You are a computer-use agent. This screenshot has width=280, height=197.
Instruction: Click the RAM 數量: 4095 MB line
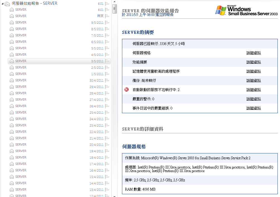tap(140, 189)
